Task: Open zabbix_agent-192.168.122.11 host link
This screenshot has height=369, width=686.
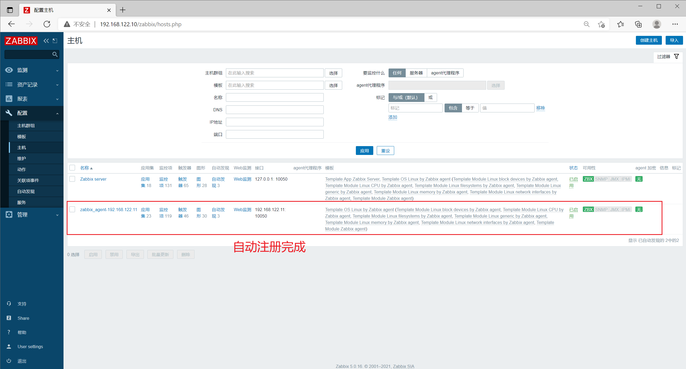Action: pos(109,210)
